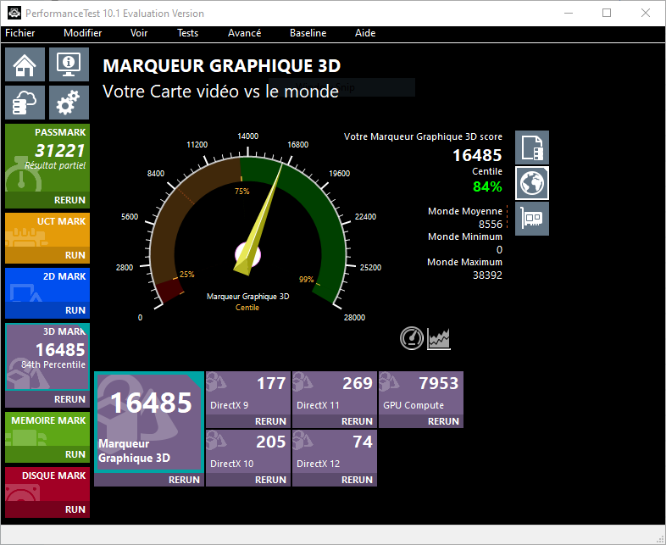Click the 25% marker on the gauge
The height and width of the screenshot is (545, 666).
(x=187, y=275)
